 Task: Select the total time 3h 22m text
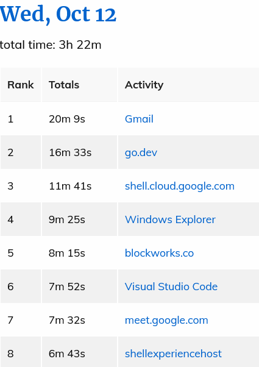point(51,45)
